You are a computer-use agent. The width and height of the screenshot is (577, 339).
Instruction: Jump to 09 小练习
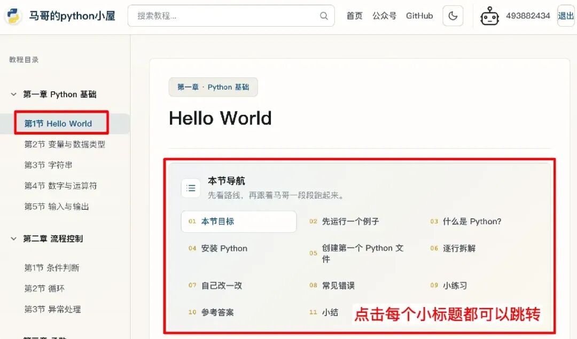click(x=449, y=286)
